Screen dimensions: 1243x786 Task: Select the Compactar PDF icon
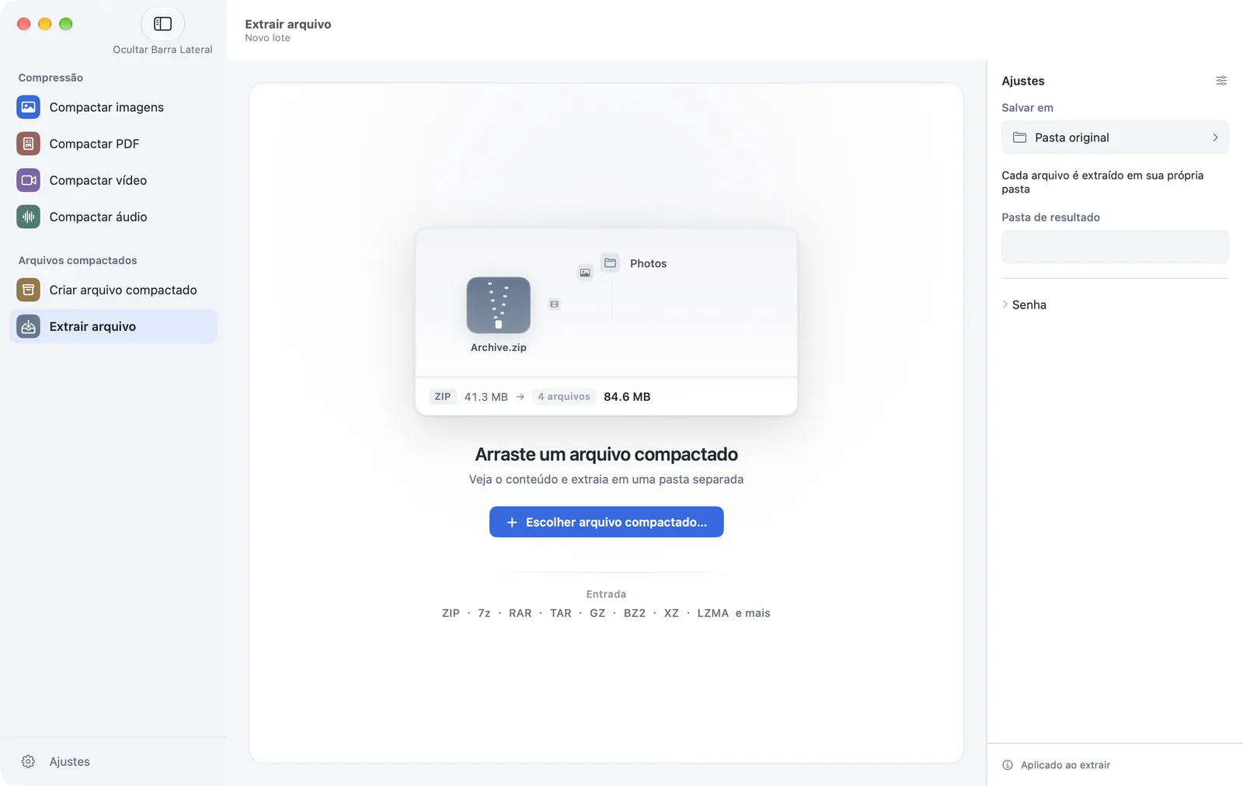(x=29, y=144)
